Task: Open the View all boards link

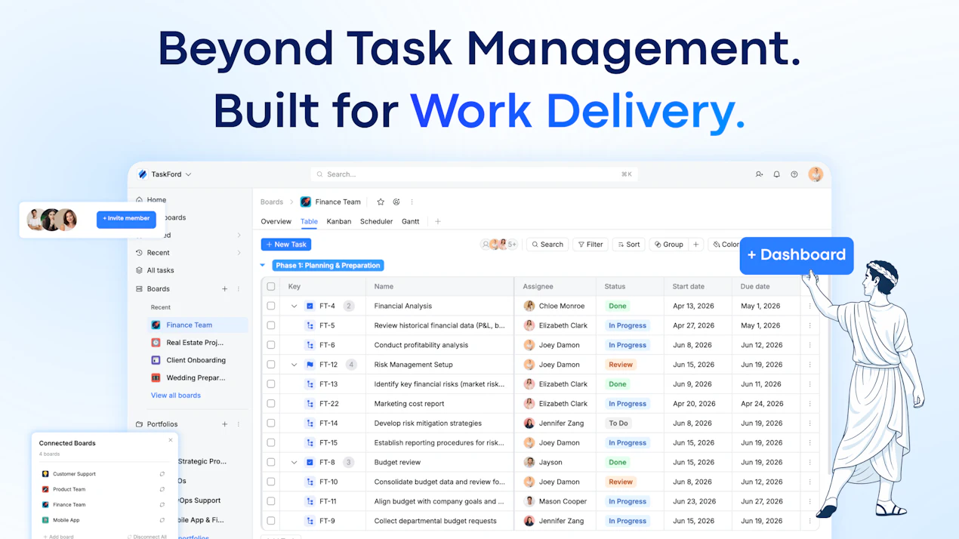Action: pos(176,396)
